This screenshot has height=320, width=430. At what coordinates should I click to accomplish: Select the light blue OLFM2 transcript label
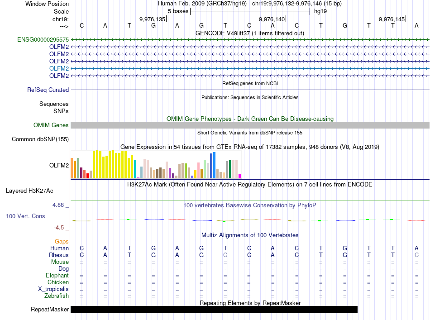tap(59, 68)
